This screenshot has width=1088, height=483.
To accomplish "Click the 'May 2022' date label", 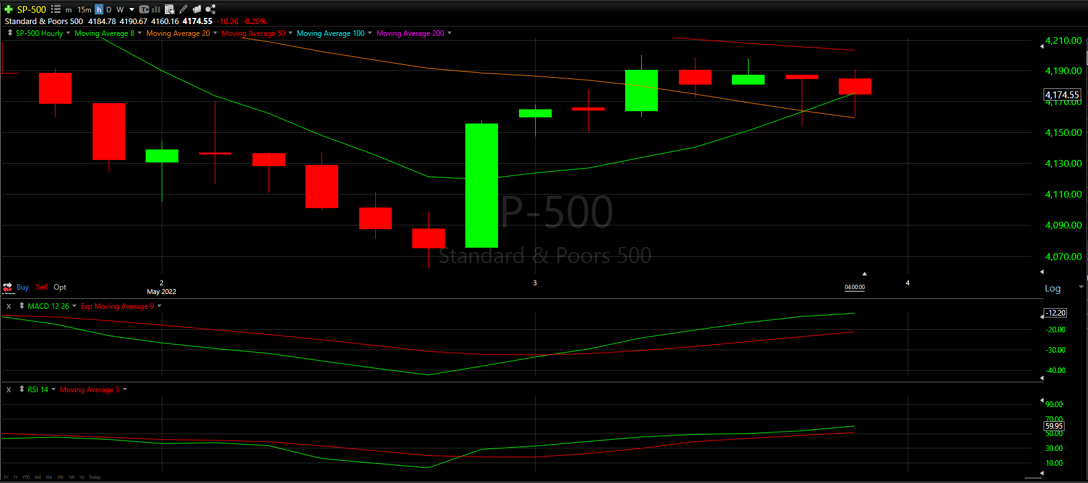I will 162,292.
